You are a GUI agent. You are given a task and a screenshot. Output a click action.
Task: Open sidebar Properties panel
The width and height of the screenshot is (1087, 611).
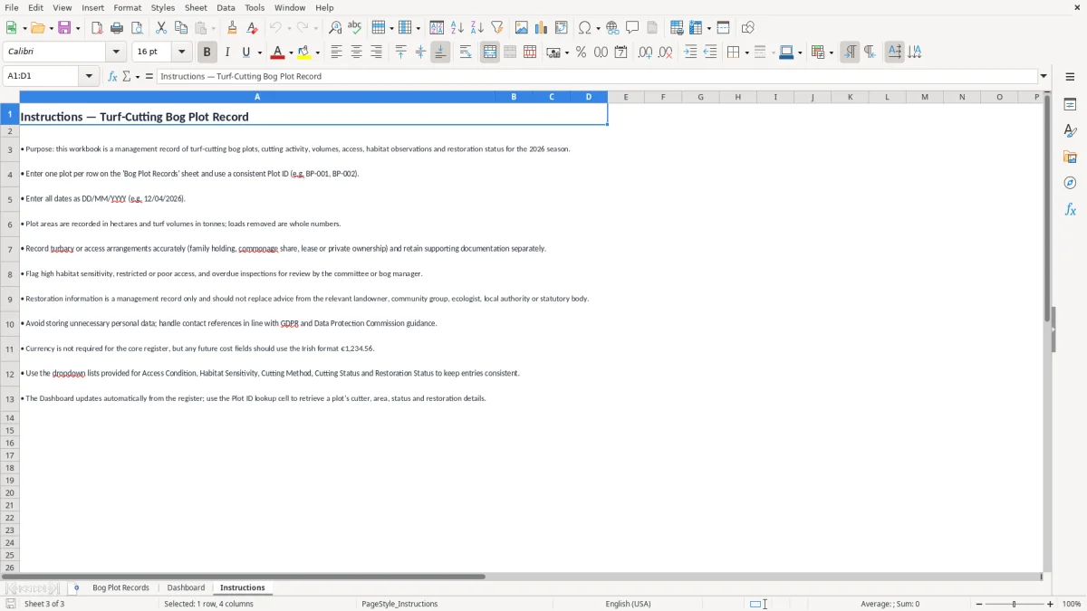(x=1070, y=105)
